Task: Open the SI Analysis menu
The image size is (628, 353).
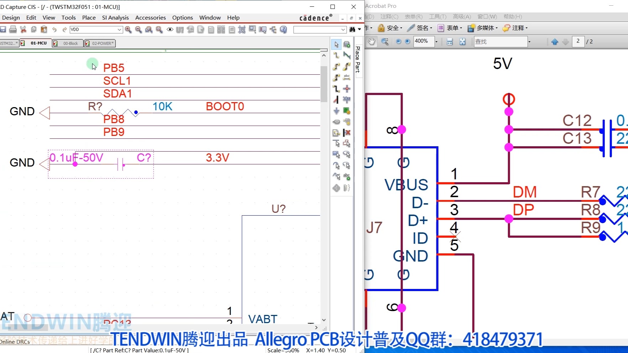Action: point(115,18)
